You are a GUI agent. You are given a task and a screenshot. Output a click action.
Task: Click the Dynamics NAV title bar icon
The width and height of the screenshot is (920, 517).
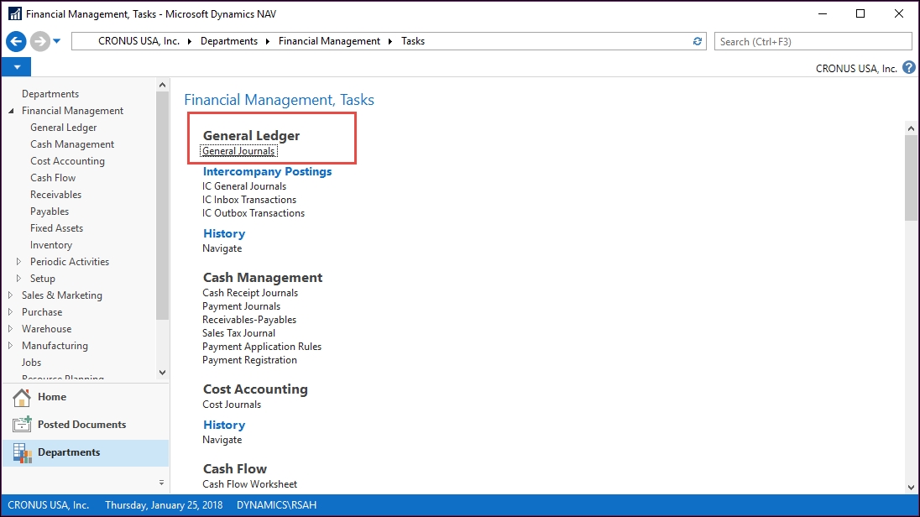[x=14, y=13]
